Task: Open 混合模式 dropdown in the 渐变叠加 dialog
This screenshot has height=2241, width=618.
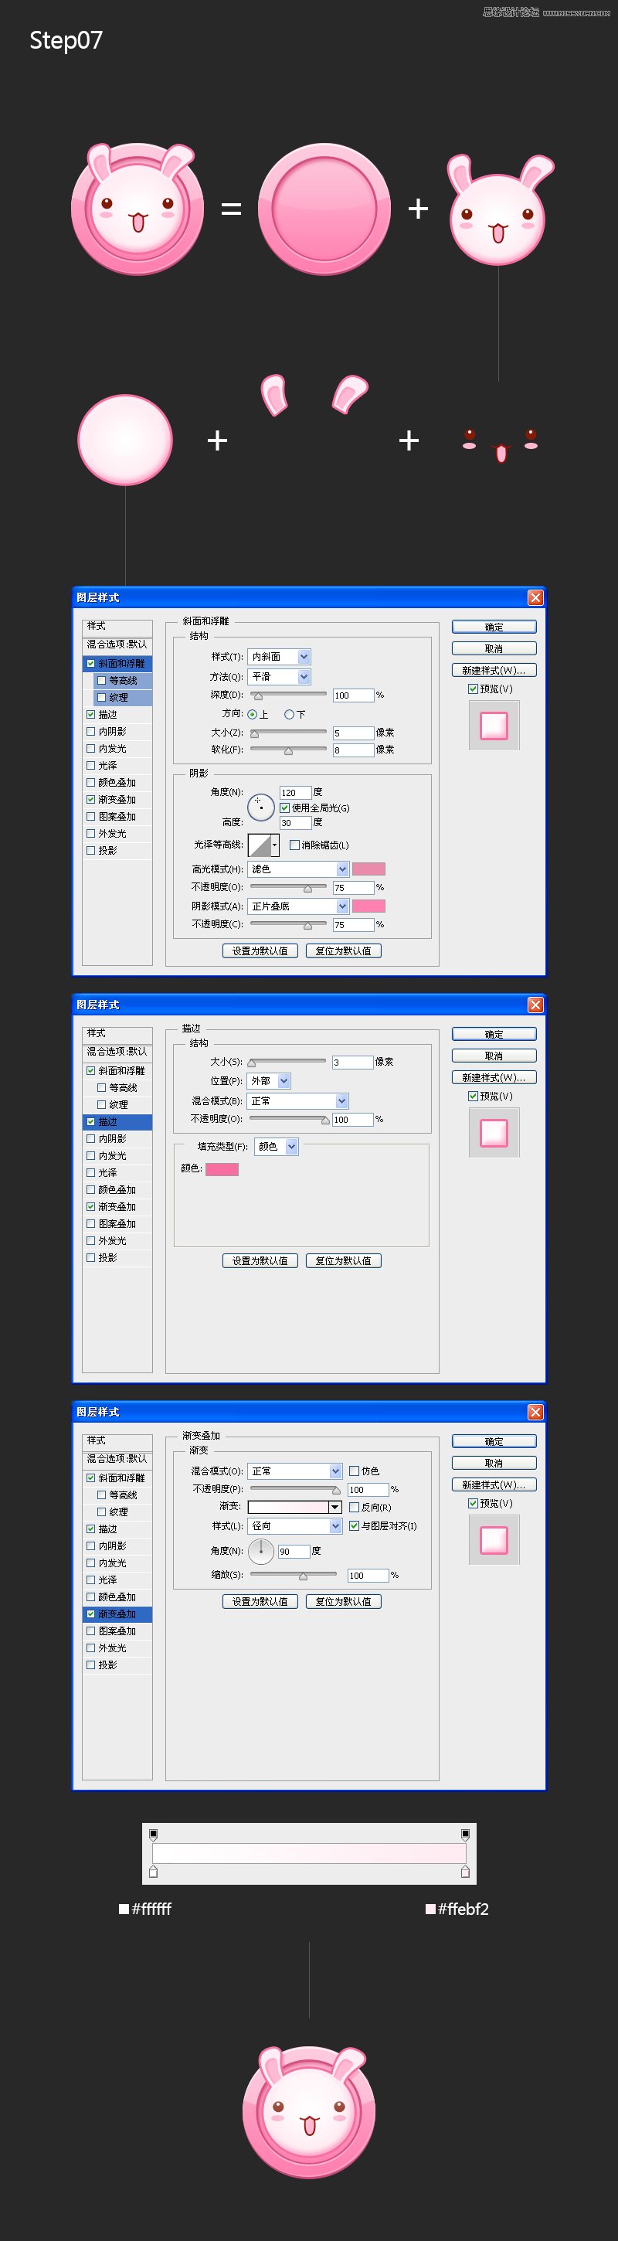Action: [294, 1471]
